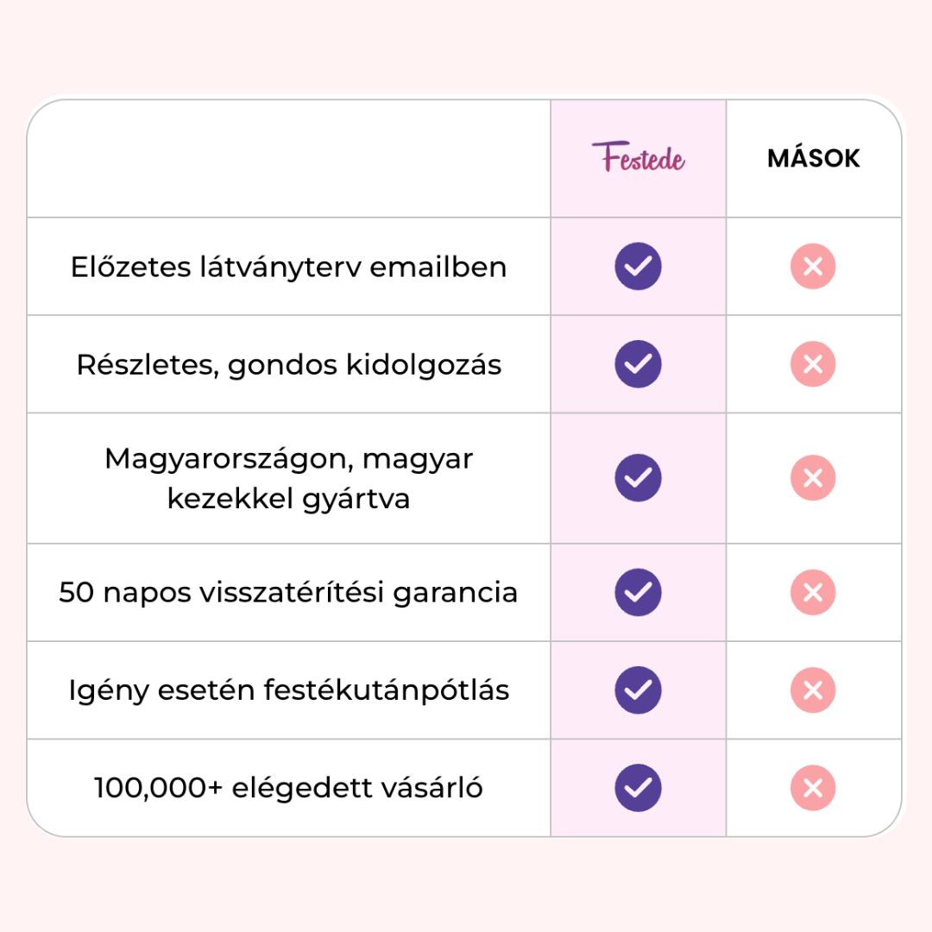Select the text Részletes, gondos kidolgozás
This screenshot has height=932, width=932.
pos(288,365)
